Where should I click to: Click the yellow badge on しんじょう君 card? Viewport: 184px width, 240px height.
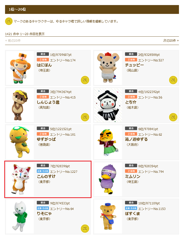click(x=85, y=117)
